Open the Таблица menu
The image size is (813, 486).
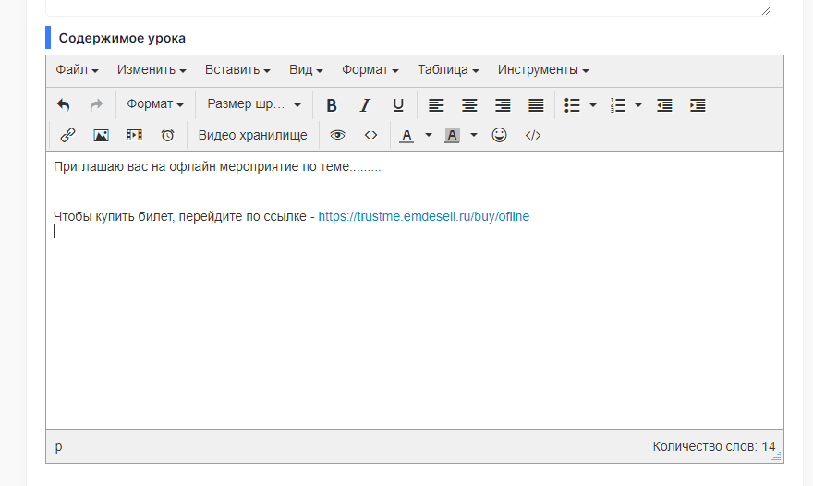pyautogui.click(x=448, y=70)
